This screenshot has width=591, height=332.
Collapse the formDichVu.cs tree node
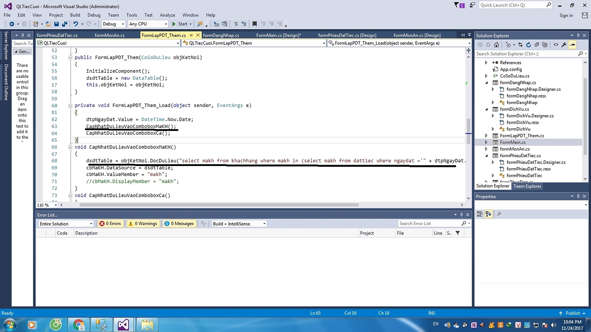486,109
